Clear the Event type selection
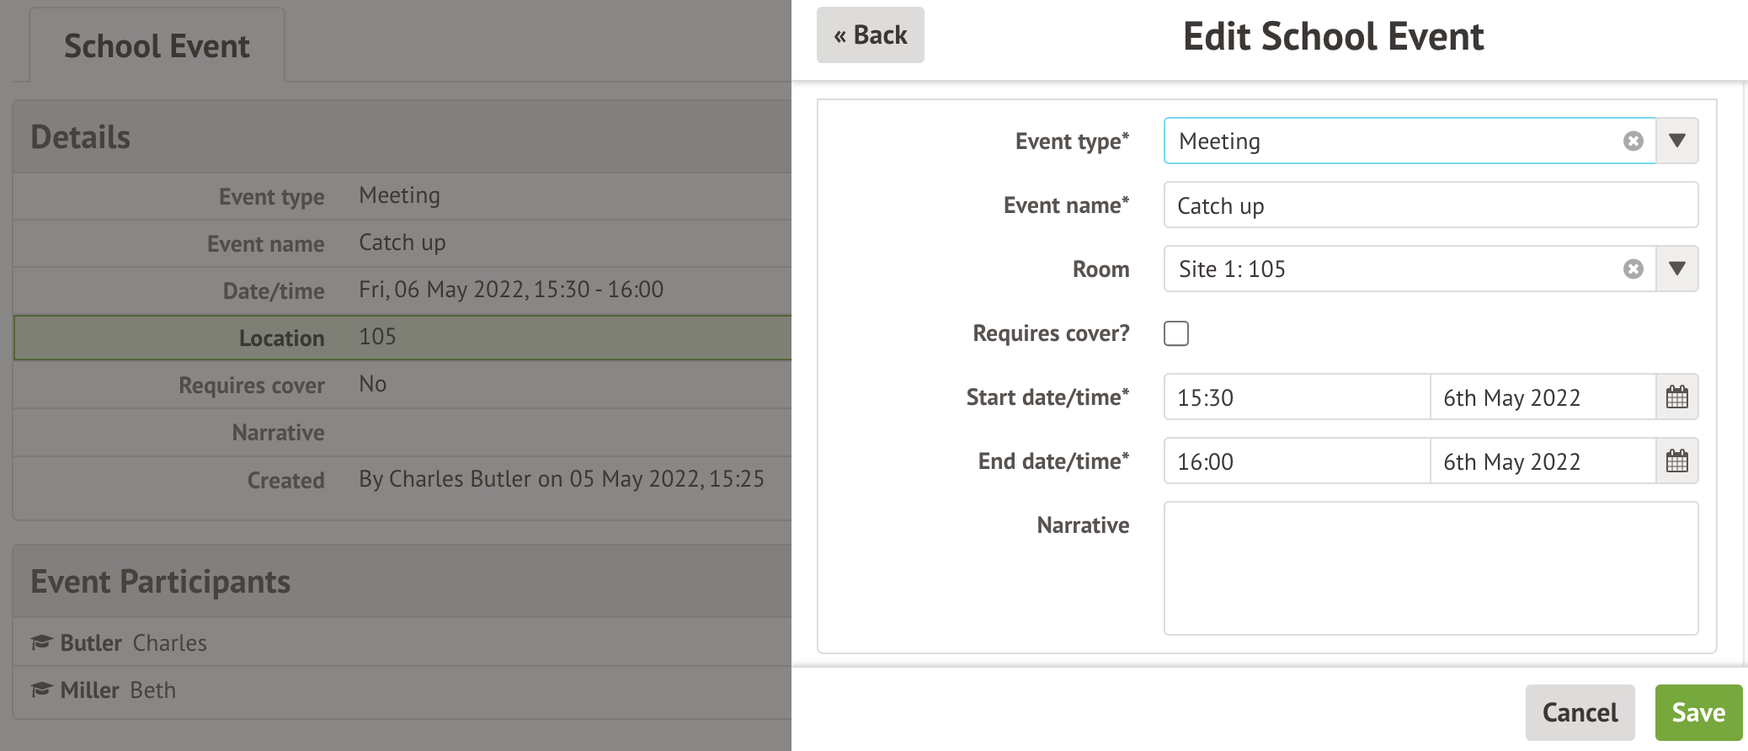 [1633, 141]
